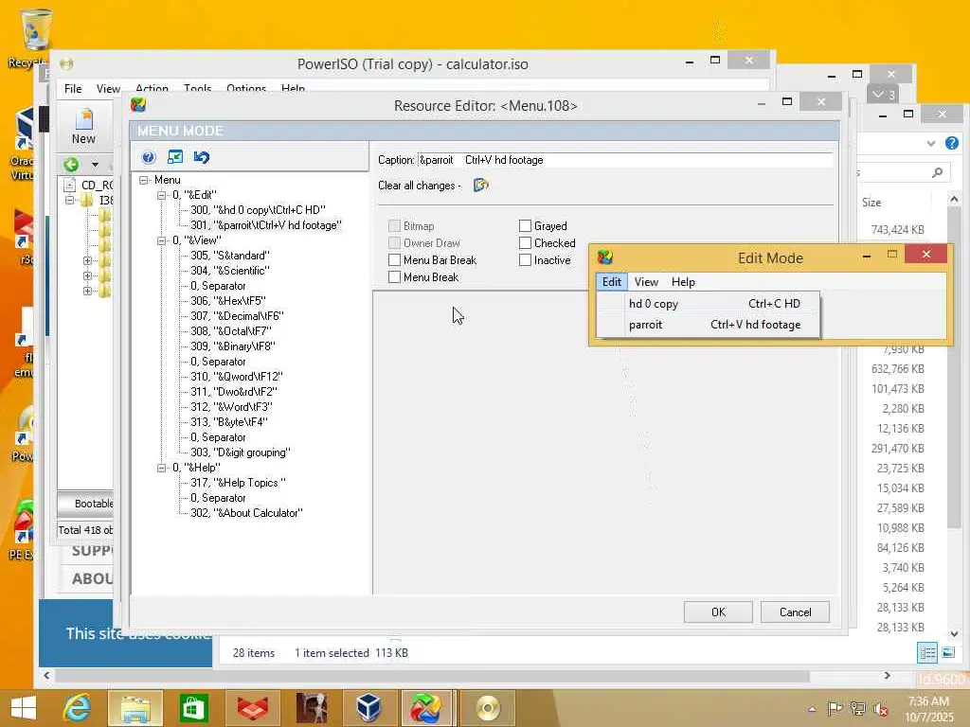
Task: Collapse the root Menu tree node
Action: pos(144,180)
